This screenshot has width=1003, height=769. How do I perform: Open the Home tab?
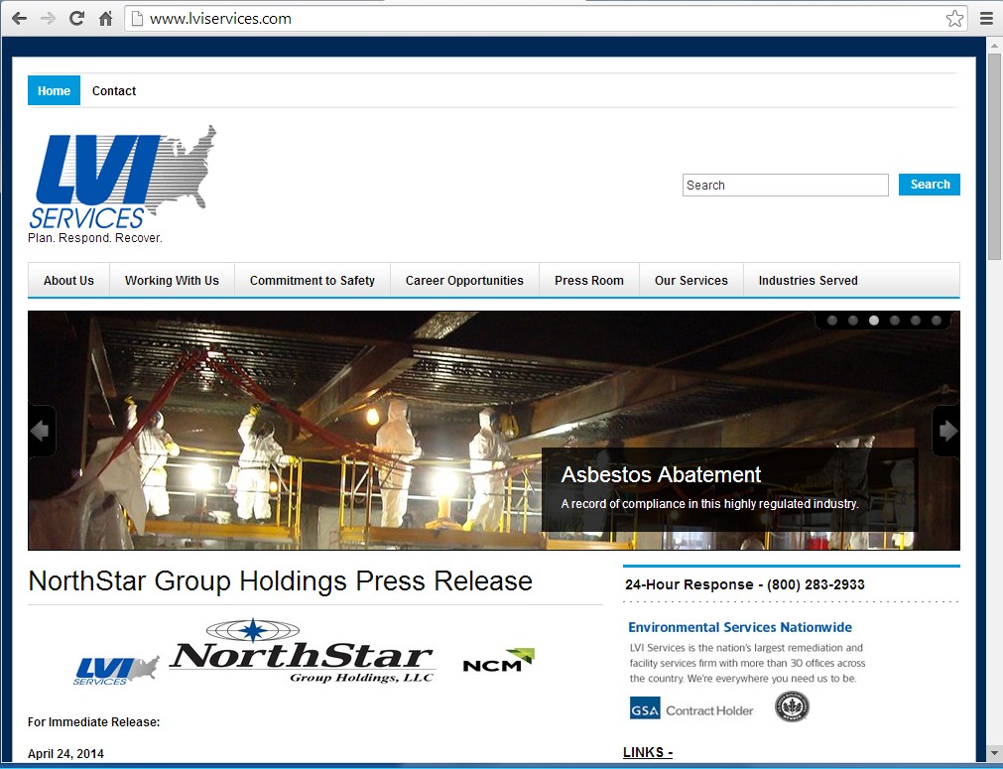tap(54, 91)
